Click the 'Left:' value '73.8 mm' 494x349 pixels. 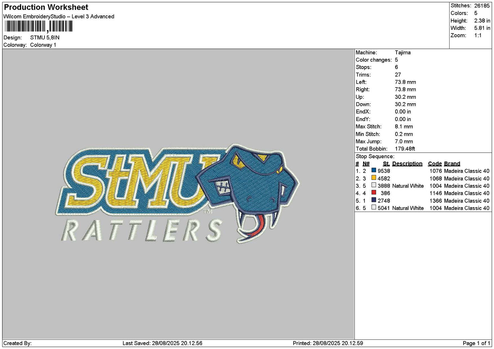pos(405,82)
